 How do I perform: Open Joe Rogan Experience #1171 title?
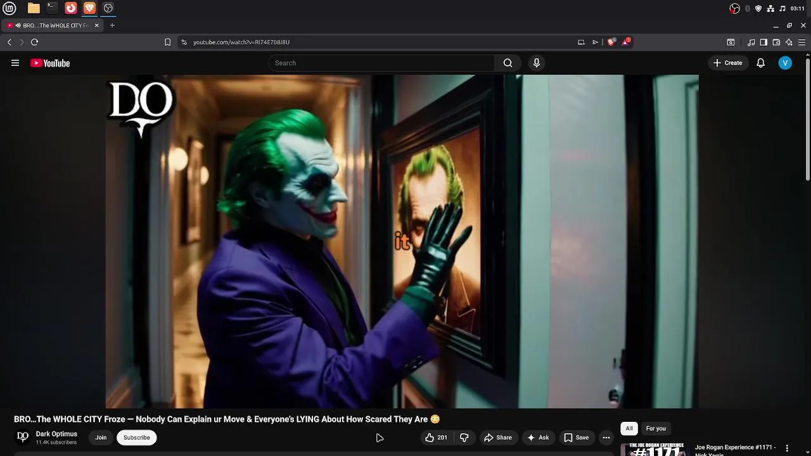(x=735, y=450)
